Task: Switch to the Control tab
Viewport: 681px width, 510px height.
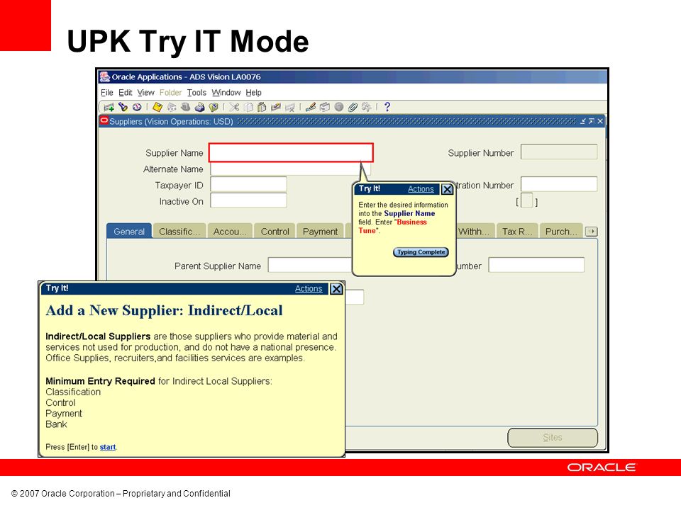Action: (x=275, y=231)
